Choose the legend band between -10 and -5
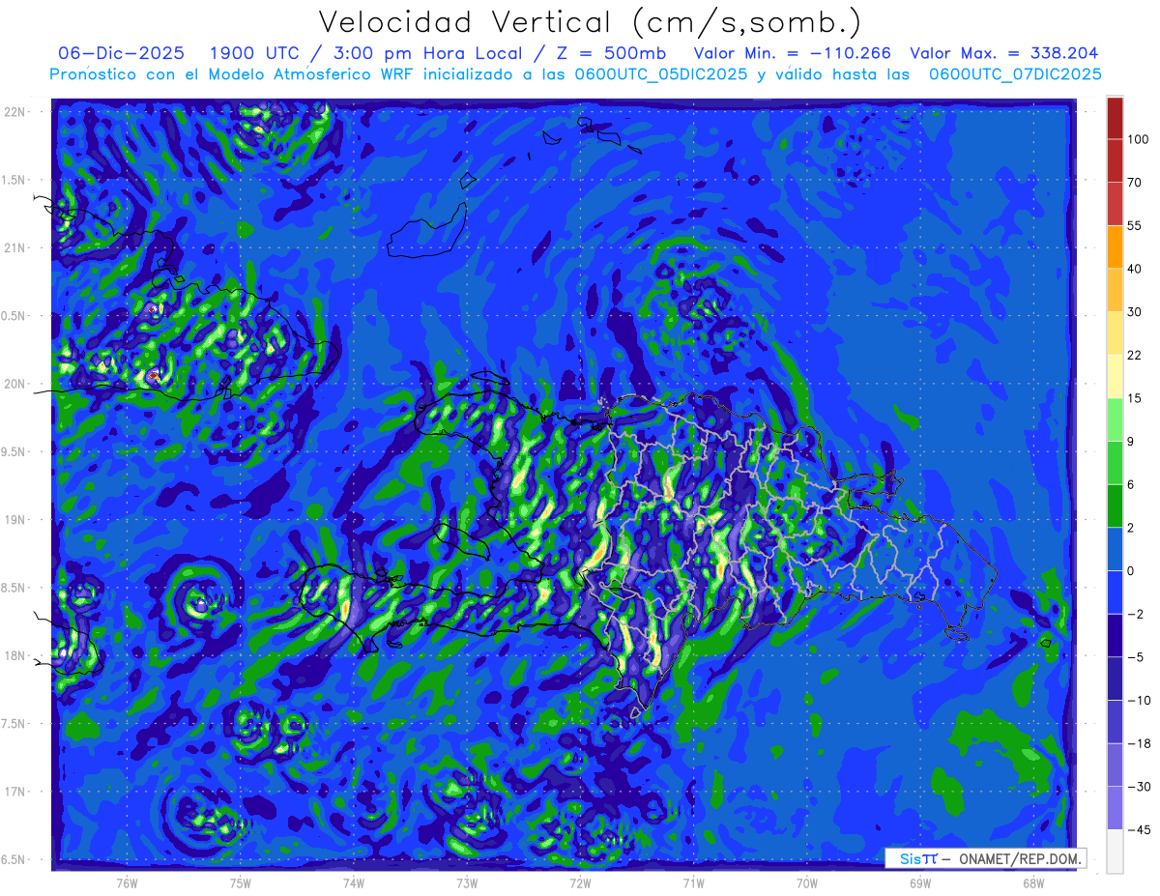1160x896 pixels. tap(1115, 679)
